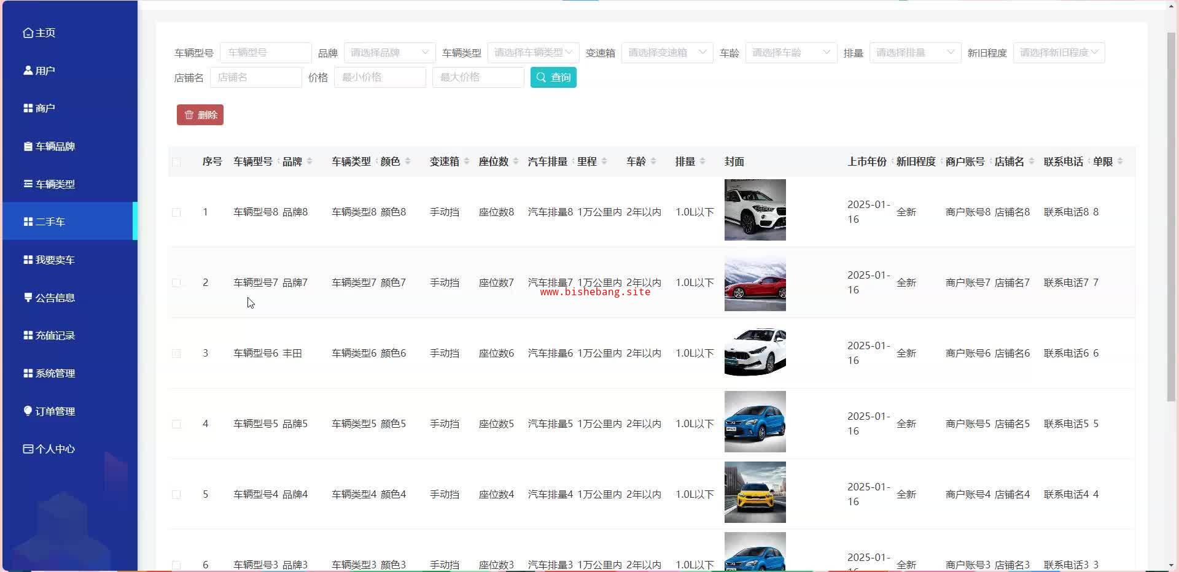Click the red 删除 delete button
The image size is (1179, 572).
tap(200, 115)
